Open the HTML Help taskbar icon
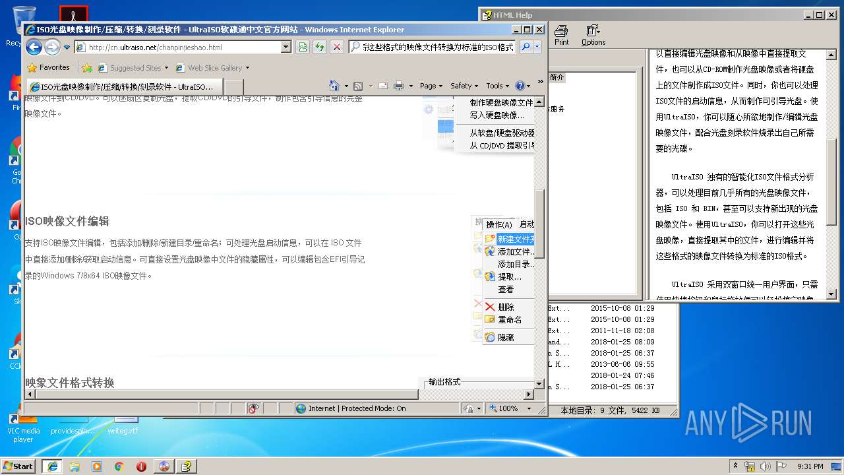The height and width of the screenshot is (475, 844). point(187,466)
